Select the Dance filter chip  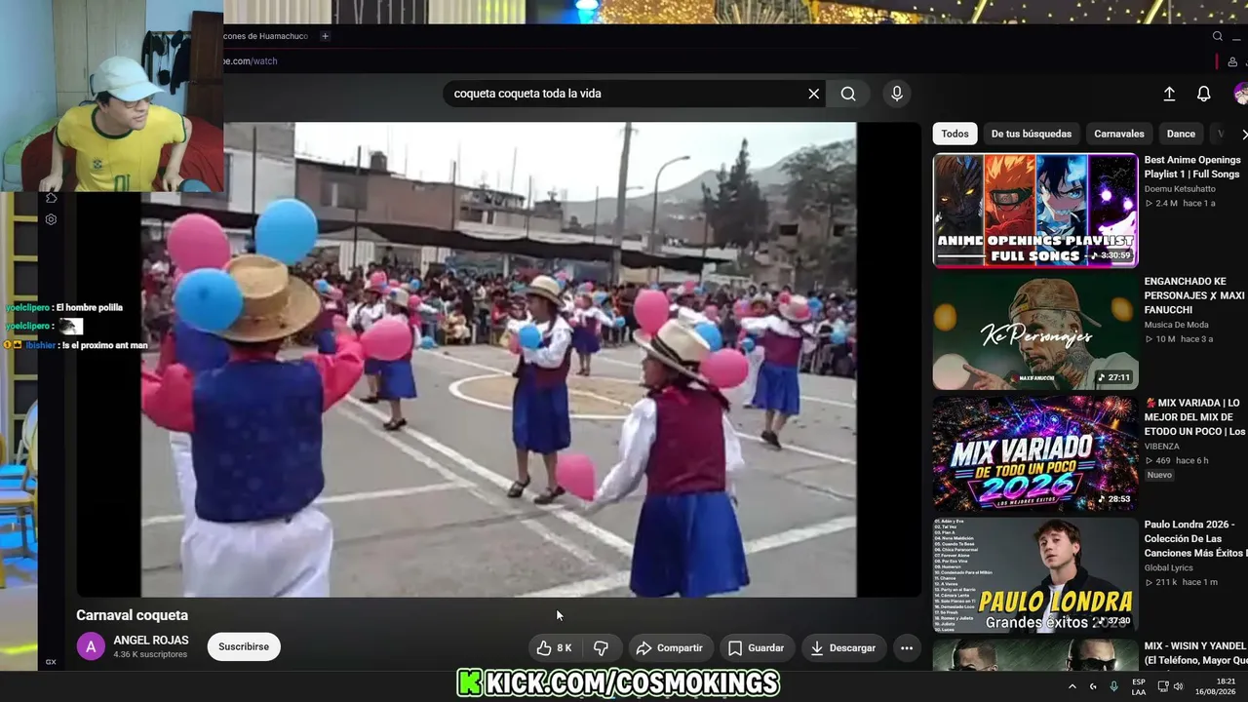click(1181, 134)
